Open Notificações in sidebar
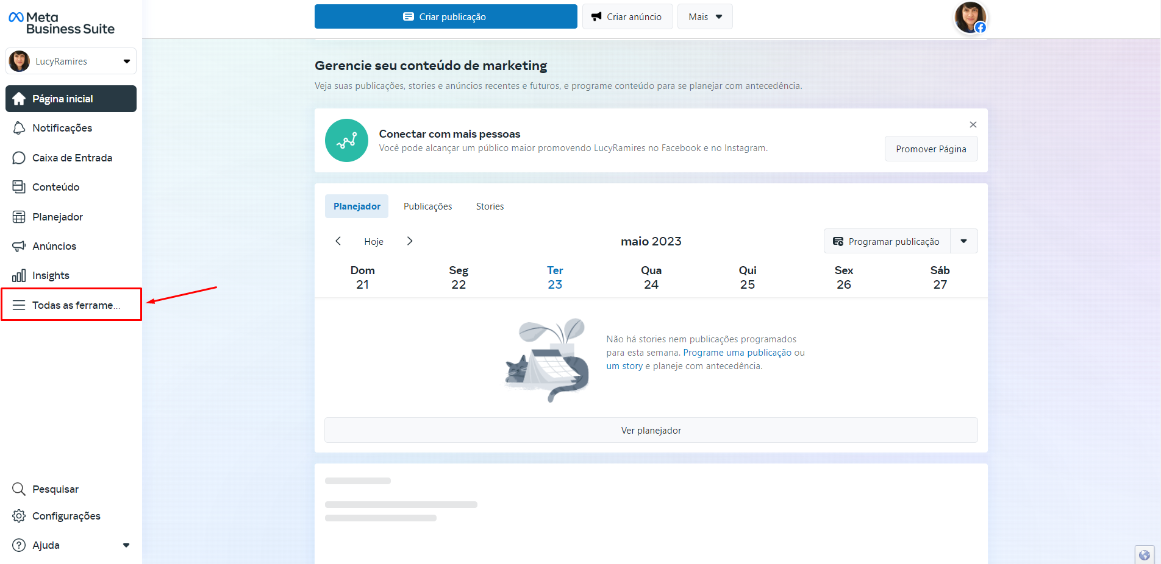This screenshot has width=1161, height=564. 71,128
